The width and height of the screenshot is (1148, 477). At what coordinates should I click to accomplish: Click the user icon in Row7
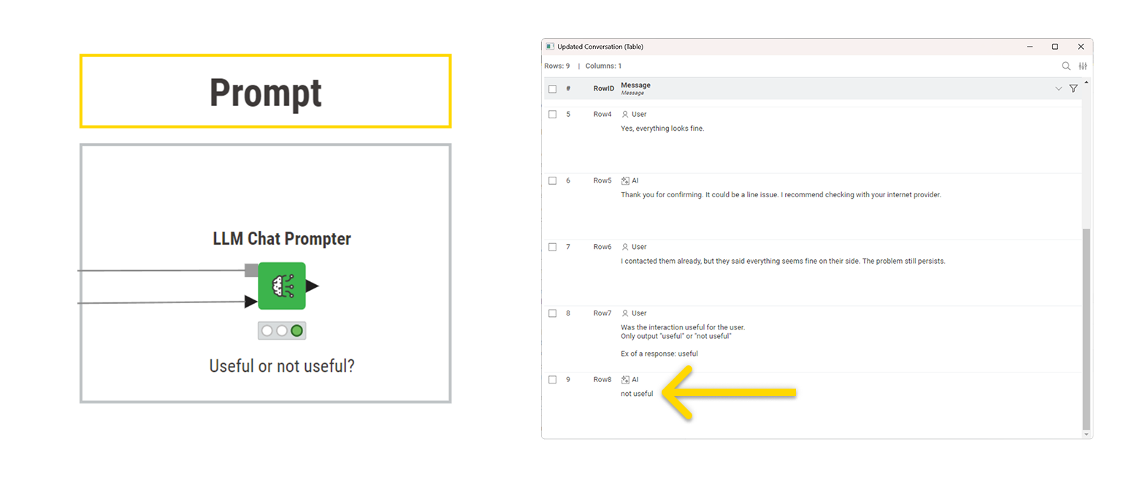pyautogui.click(x=625, y=313)
